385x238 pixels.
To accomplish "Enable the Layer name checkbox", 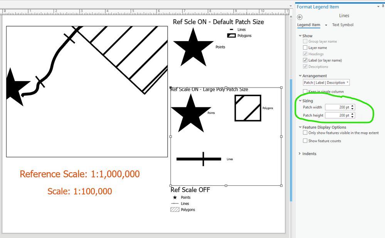I will pos(305,48).
